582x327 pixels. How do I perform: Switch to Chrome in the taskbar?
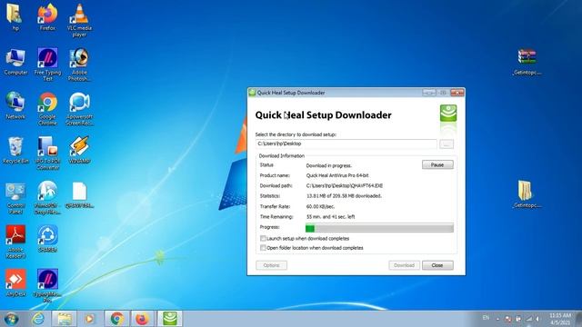117,319
